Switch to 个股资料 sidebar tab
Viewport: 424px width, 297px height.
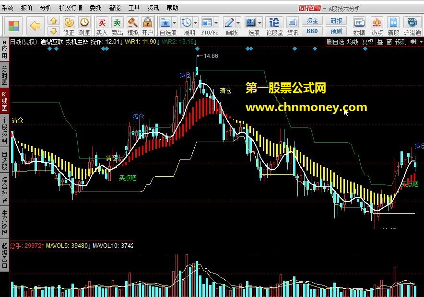(x=4, y=130)
